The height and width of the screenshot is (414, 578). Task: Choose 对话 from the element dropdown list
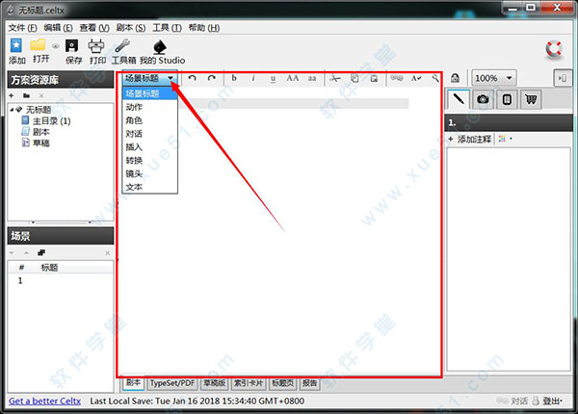[134, 134]
